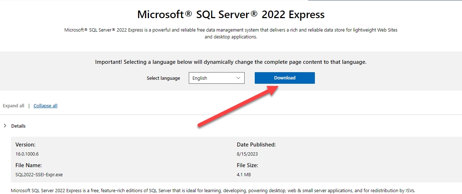The width and height of the screenshot is (462, 194).
Task: Expand the Details section chevron
Action: pos(5,126)
